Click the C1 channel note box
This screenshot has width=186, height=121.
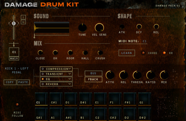click(14, 52)
